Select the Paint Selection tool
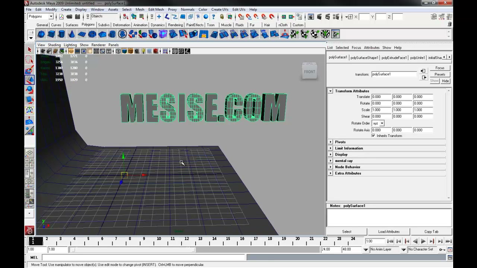Image resolution: width=477 pixels, height=268 pixels. click(30, 70)
